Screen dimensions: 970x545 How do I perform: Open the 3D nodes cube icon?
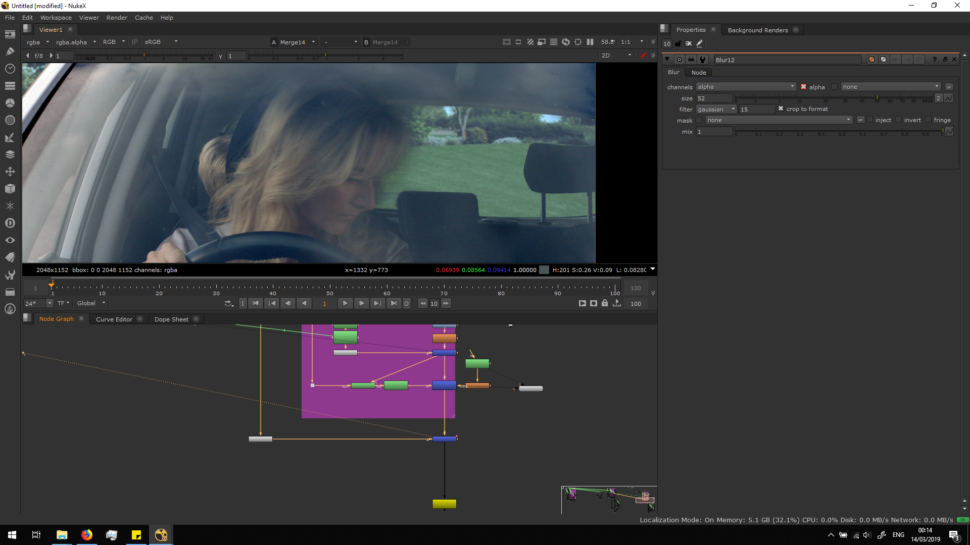(x=10, y=189)
